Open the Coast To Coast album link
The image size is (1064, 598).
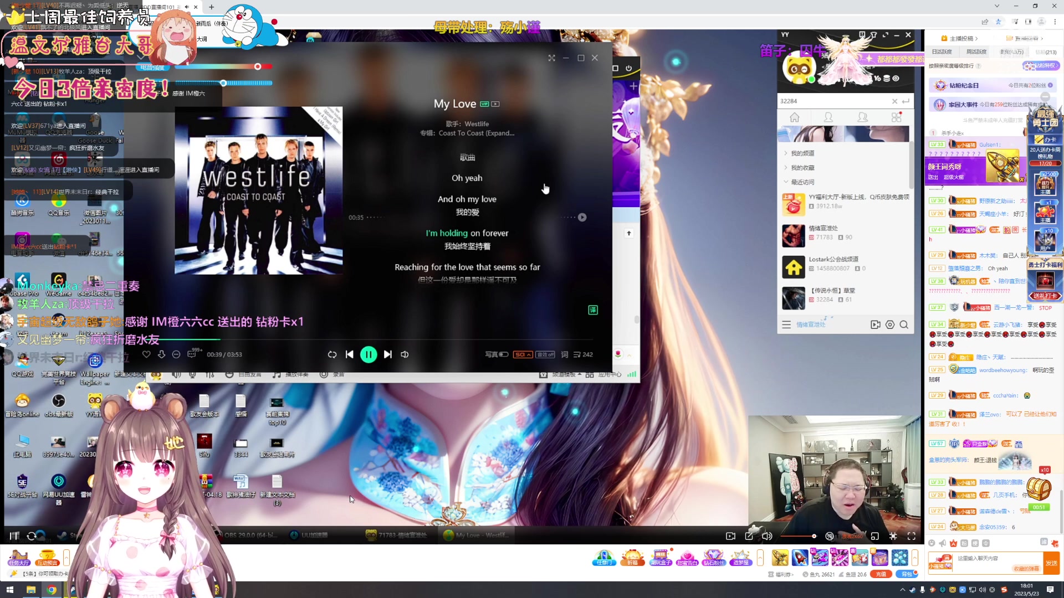[x=477, y=133]
